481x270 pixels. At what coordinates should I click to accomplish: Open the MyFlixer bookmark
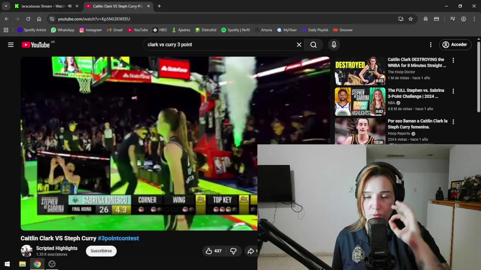point(287,30)
